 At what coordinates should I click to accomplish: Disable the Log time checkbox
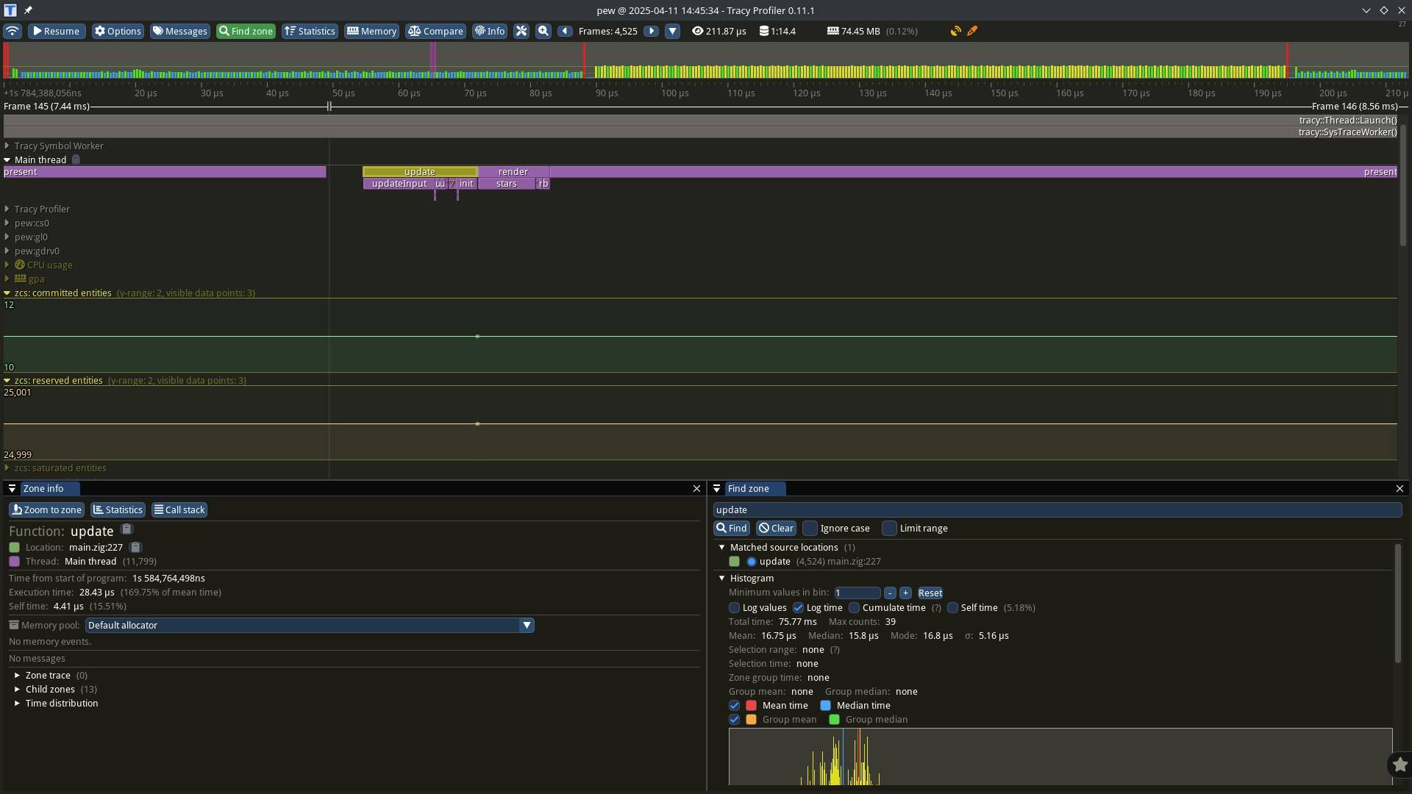[798, 607]
